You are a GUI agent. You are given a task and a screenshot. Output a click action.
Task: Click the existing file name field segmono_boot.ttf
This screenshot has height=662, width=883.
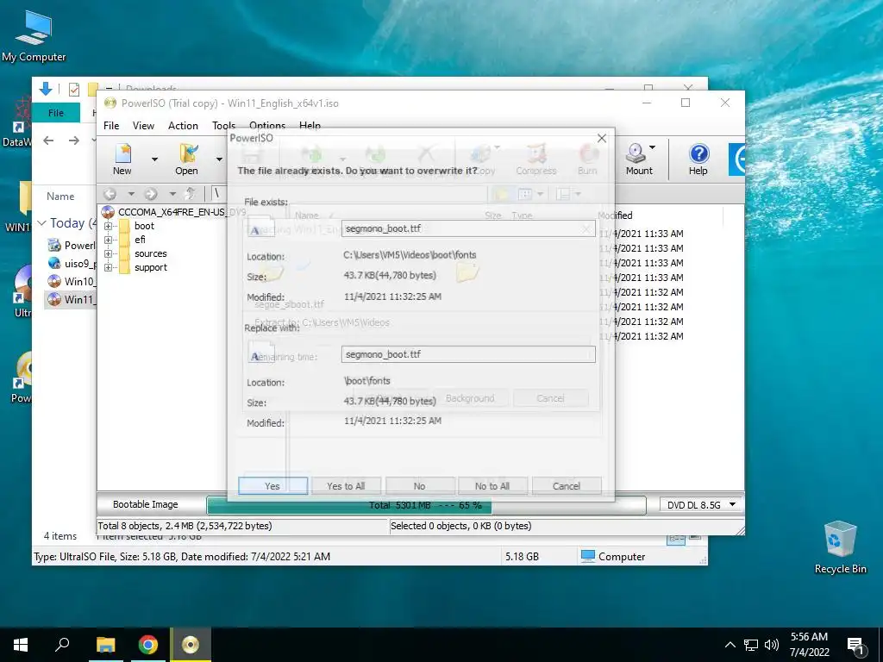tap(468, 228)
